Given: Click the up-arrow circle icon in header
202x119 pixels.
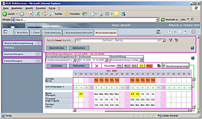Looking at the screenshot, I should tap(185, 32).
